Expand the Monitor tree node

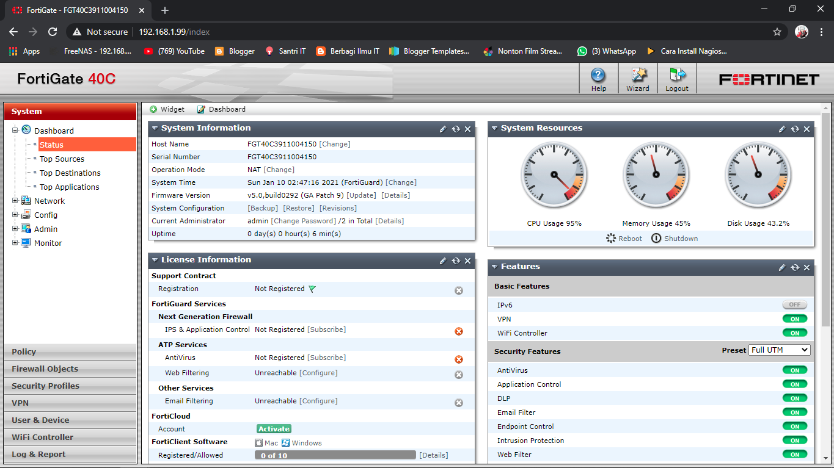click(15, 243)
